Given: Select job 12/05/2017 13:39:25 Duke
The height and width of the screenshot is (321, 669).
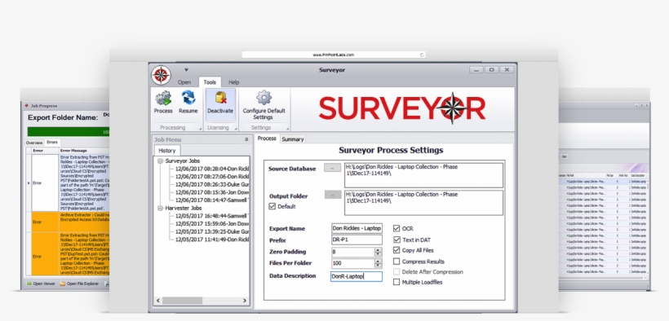Looking at the screenshot, I should pyautogui.click(x=212, y=231).
